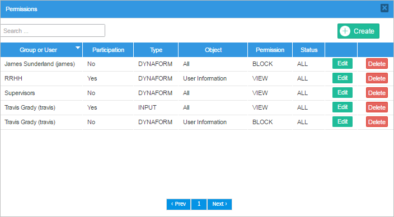Delete James Sunderland's permission row
This screenshot has height=217, width=394.
click(377, 64)
